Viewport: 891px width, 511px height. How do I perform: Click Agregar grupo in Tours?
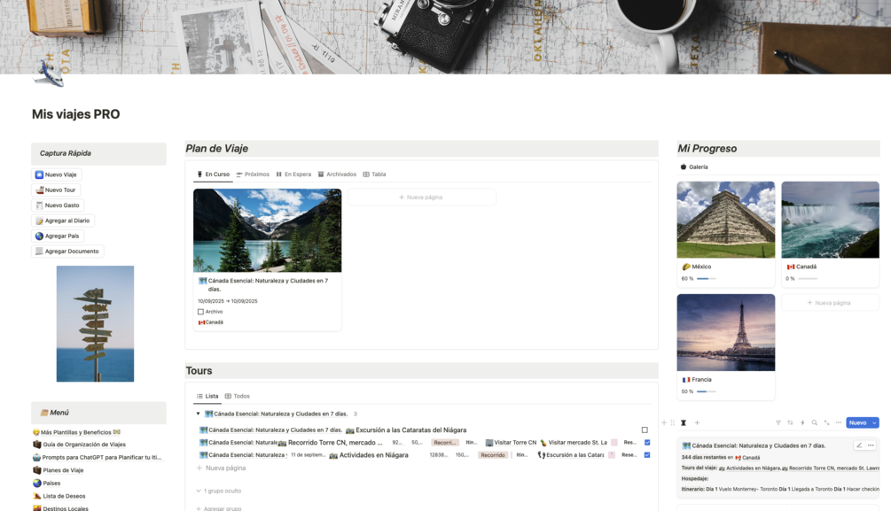(x=219, y=508)
